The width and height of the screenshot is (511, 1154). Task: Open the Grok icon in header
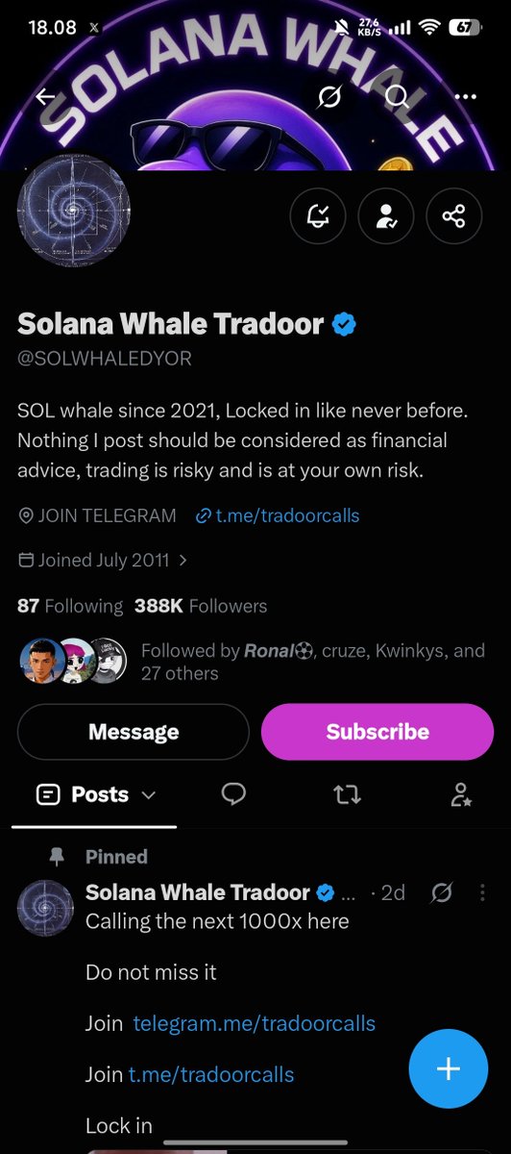point(331,97)
